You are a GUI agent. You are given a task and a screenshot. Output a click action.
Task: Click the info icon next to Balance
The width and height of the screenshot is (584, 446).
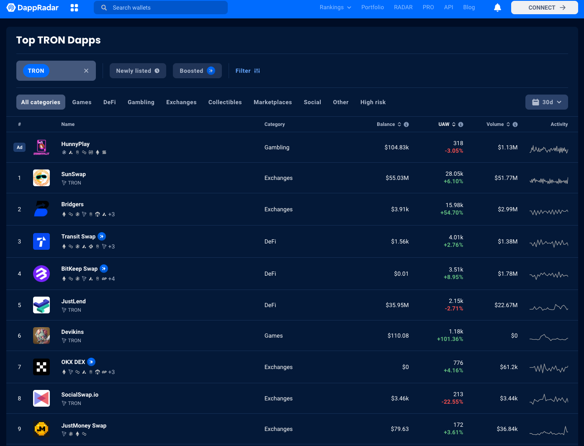[x=406, y=124]
